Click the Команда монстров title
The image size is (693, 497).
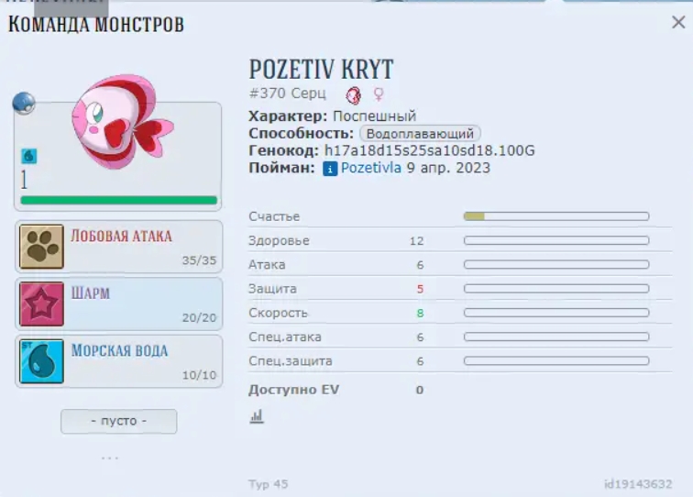pyautogui.click(x=96, y=24)
